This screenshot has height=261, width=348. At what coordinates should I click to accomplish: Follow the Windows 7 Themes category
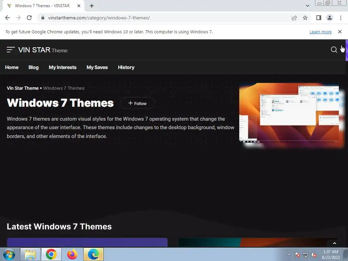point(138,103)
